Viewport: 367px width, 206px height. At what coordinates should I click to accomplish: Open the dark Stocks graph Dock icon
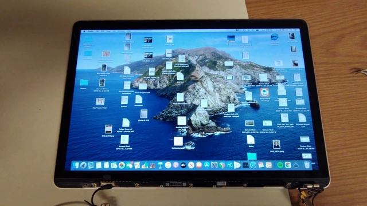point(245,165)
